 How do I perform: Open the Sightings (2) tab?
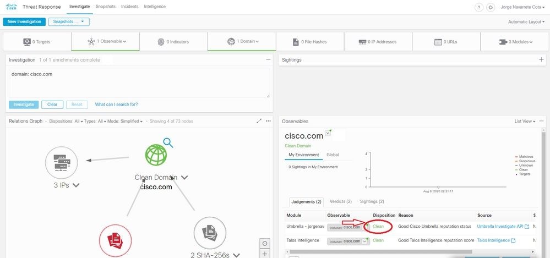tap(372, 201)
